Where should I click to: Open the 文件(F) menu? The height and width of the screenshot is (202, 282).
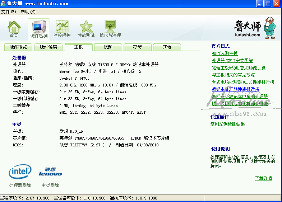[x=9, y=11]
